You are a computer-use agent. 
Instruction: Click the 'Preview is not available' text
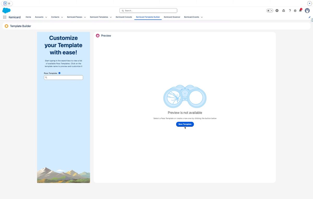coord(185,113)
